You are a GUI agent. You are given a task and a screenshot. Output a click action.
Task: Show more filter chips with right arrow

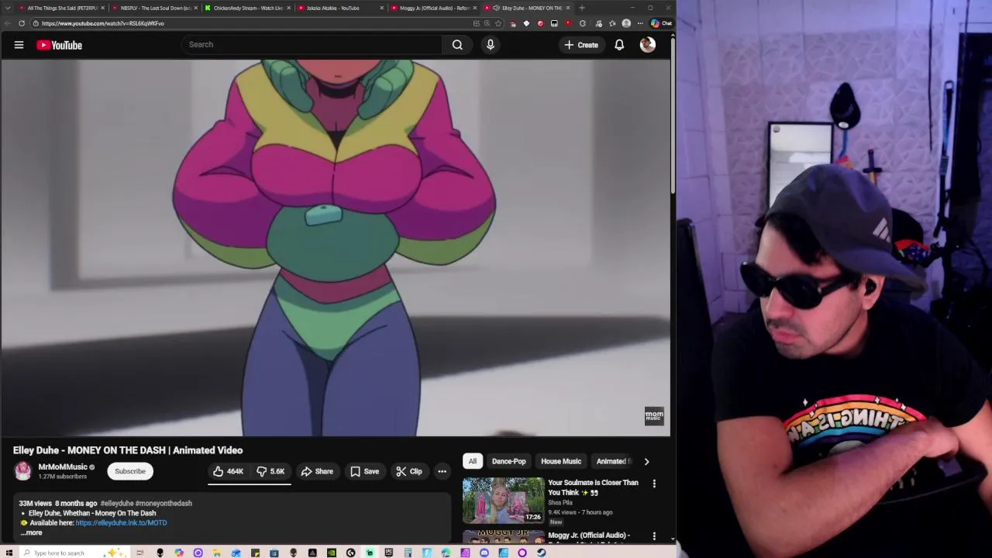pyautogui.click(x=646, y=461)
